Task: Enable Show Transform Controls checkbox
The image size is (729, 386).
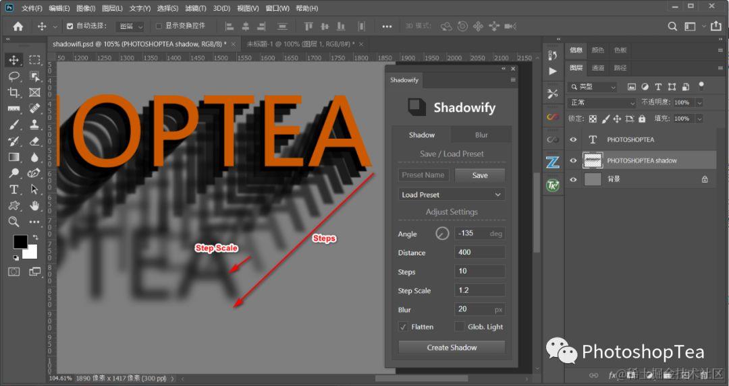Action: 159,26
